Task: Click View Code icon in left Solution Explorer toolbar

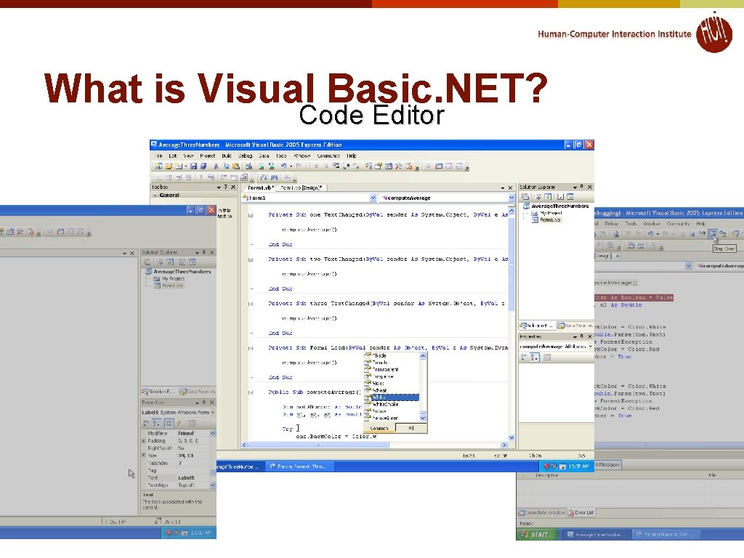Action: tap(182, 262)
